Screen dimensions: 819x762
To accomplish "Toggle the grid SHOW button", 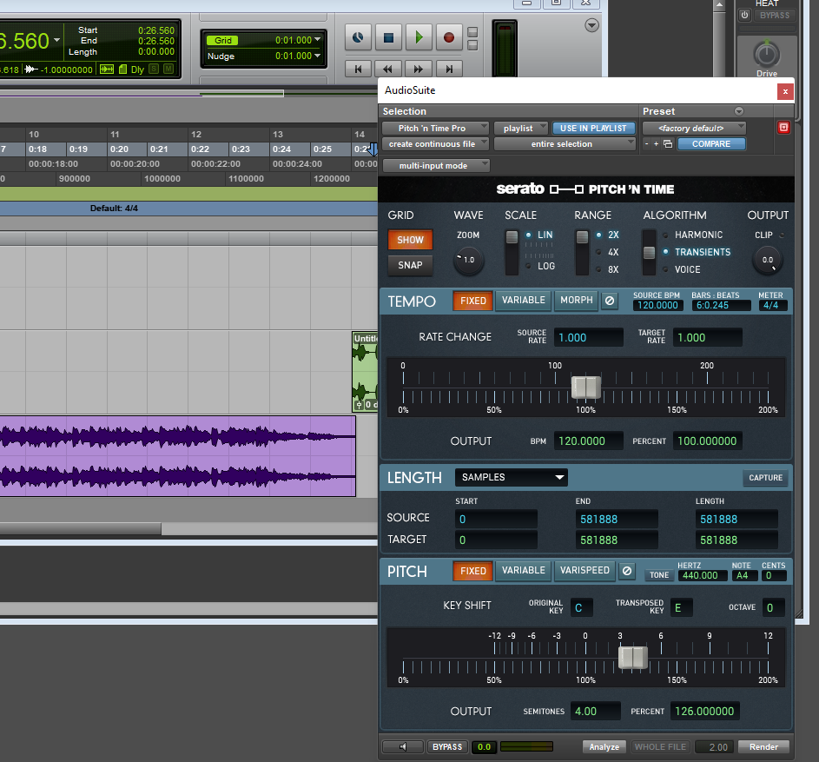I will point(410,240).
